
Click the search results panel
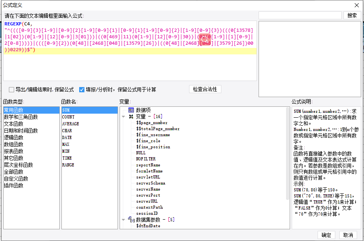click(x=310, y=59)
